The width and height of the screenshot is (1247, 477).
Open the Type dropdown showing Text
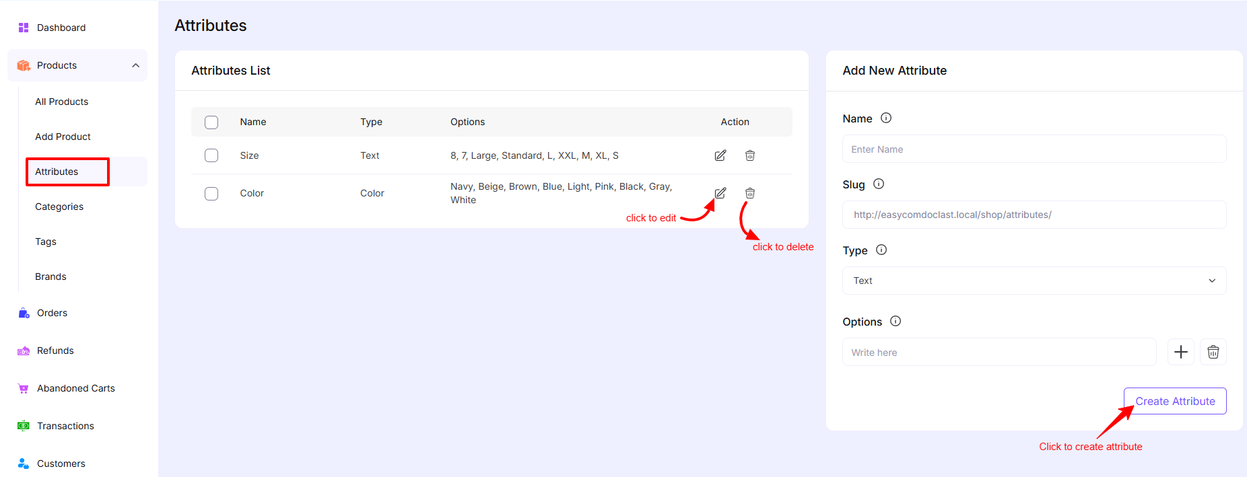click(1034, 281)
